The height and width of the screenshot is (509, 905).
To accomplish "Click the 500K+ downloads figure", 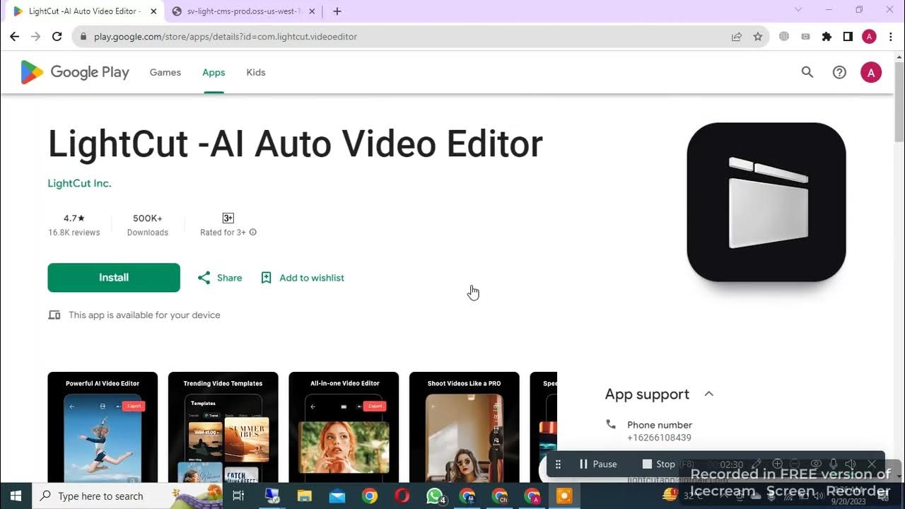I will 148,218.
